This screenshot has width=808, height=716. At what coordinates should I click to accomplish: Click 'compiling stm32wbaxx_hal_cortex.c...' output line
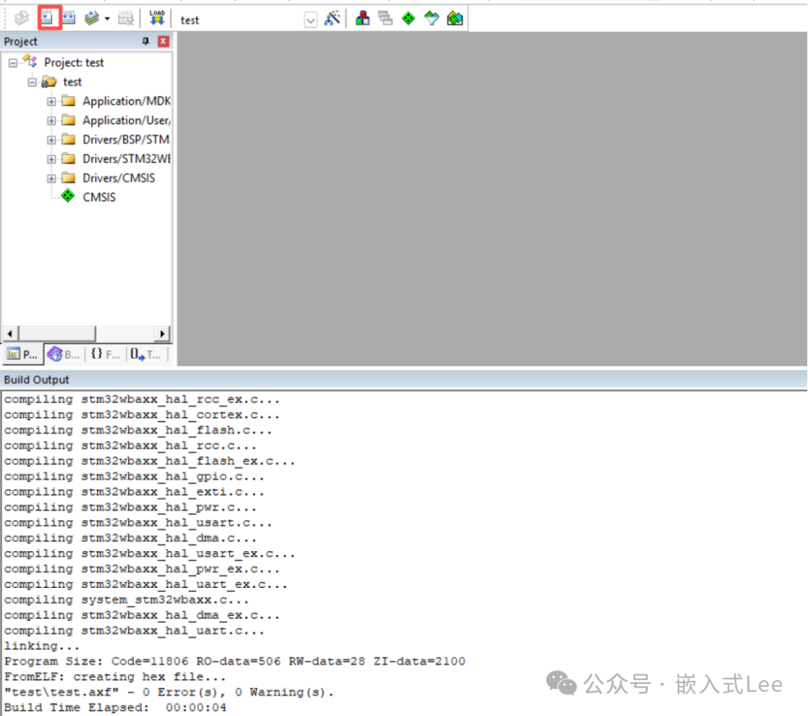(142, 415)
